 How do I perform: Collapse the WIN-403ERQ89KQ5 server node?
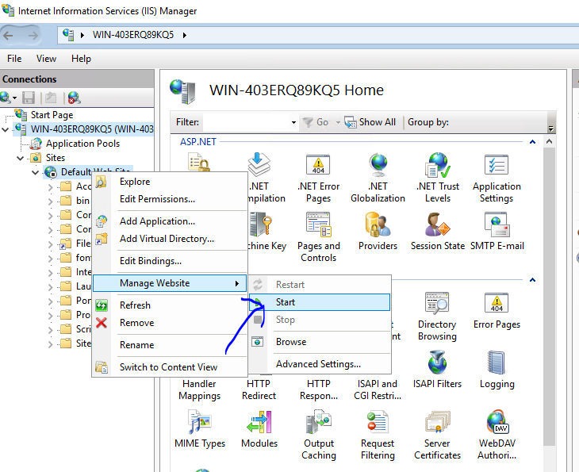[x=6, y=129]
